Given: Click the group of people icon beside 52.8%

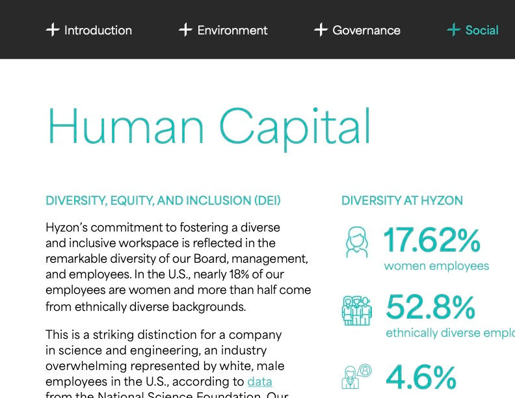Looking at the screenshot, I should pos(357,311).
